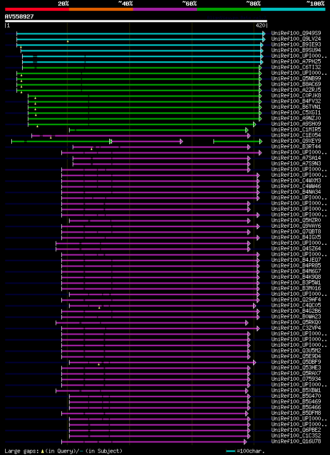Screen dimensions: 330x455
Task: Open the UniRef100_Q9XEY9 label
Action: (296, 141)
